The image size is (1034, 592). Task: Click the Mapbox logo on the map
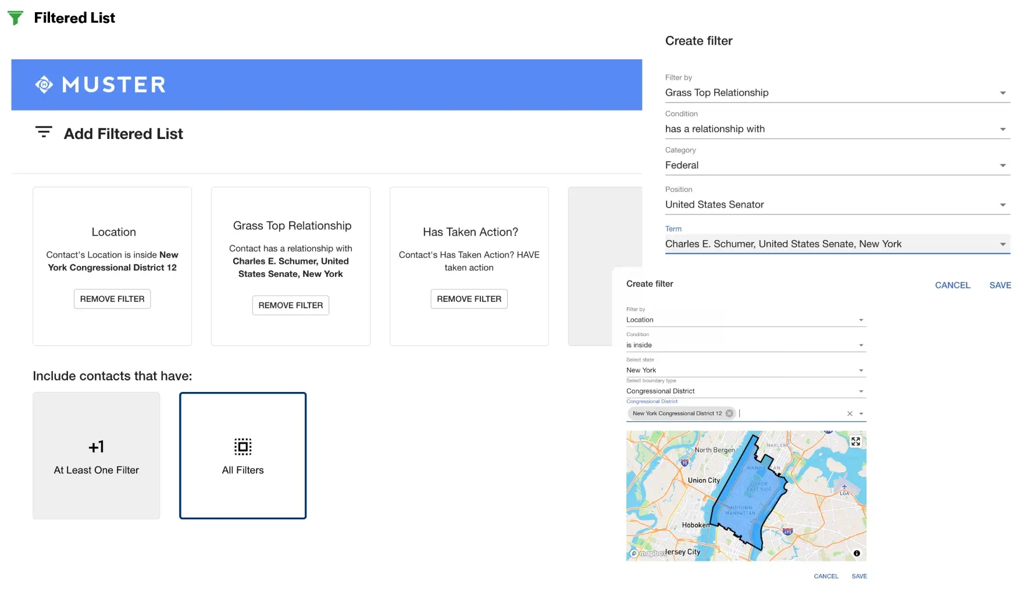[647, 554]
